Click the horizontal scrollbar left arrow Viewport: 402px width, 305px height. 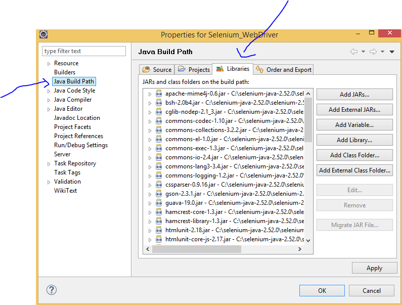point(148,249)
